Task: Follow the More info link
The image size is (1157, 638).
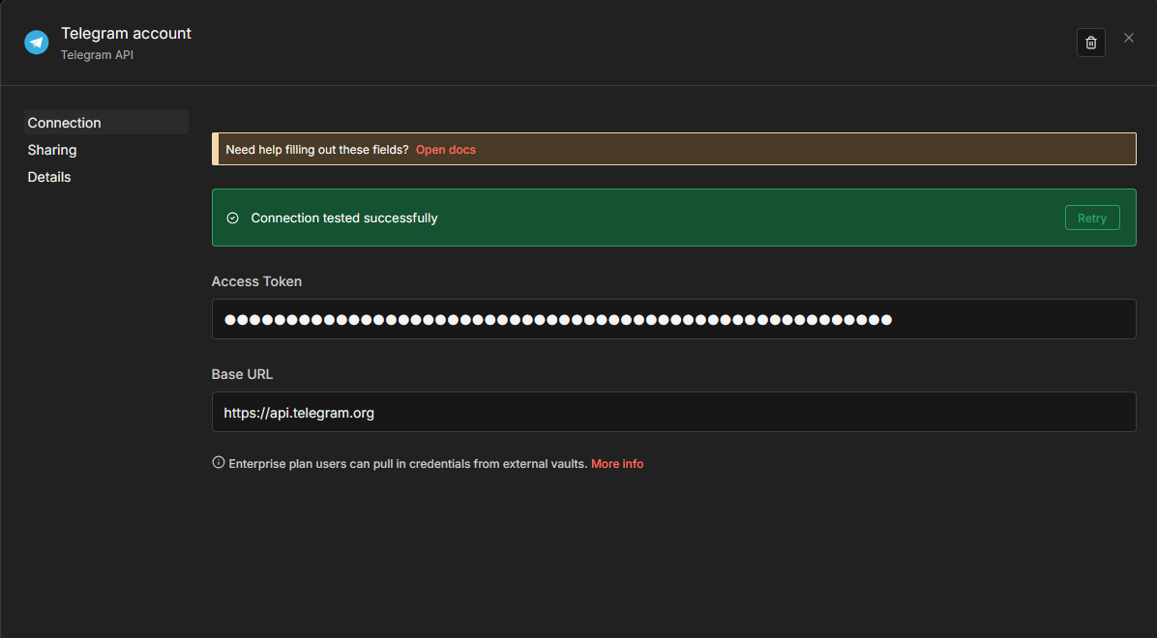Action: pos(616,464)
